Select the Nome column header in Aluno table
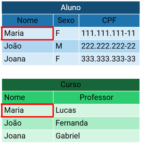This screenshot has width=141, height=146. point(28,21)
